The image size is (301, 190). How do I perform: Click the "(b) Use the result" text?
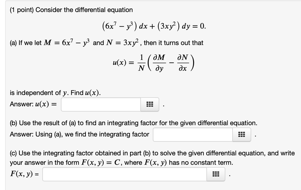coord(37,123)
